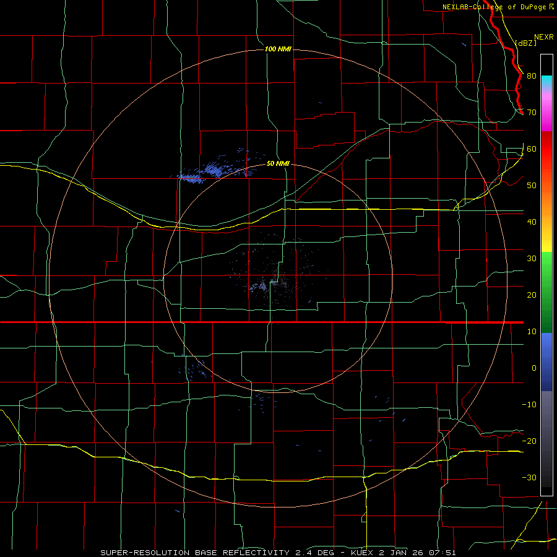The height and width of the screenshot is (557, 557).
Task: Click the "NEXR" label above the scale
Action: tap(543, 37)
